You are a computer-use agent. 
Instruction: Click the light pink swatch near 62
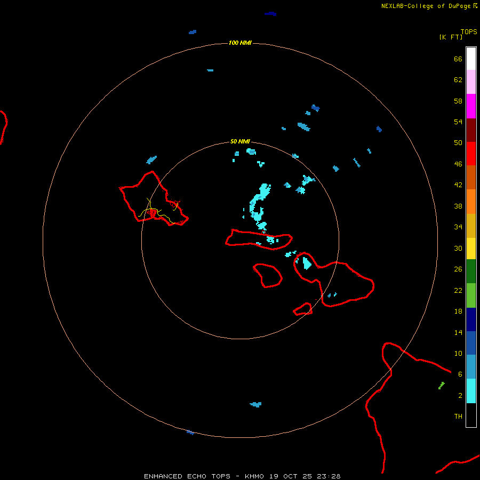pos(471,82)
